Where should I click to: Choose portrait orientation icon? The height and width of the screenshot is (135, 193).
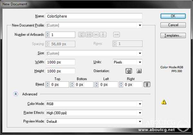pos(128,71)
